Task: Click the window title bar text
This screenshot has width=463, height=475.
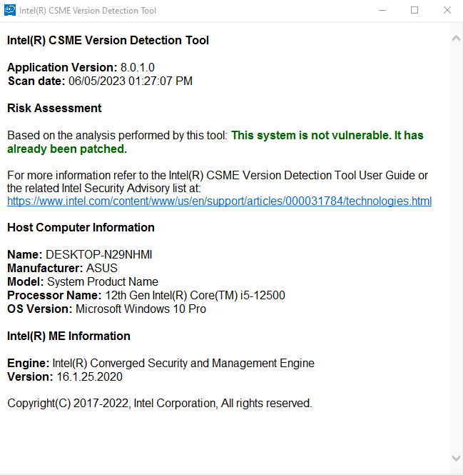Action: pyautogui.click(x=89, y=11)
